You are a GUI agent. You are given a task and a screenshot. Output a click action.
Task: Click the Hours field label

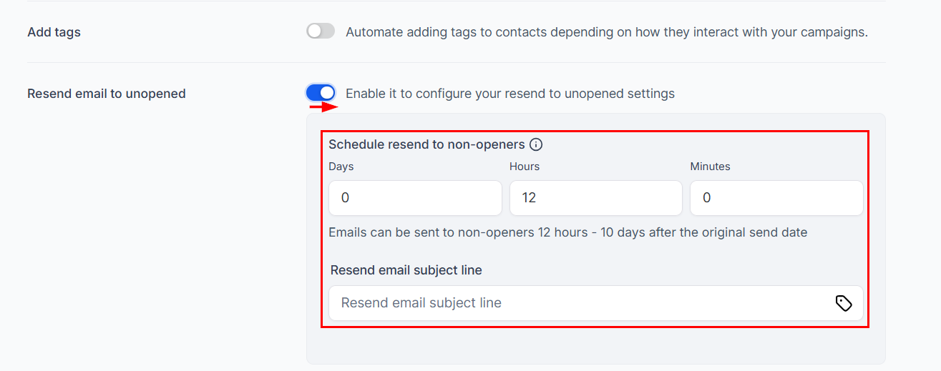pos(525,167)
